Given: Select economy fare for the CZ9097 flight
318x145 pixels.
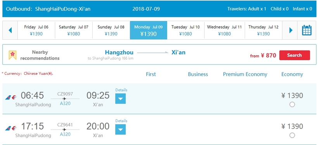Looking at the screenshot, I should [292, 105].
